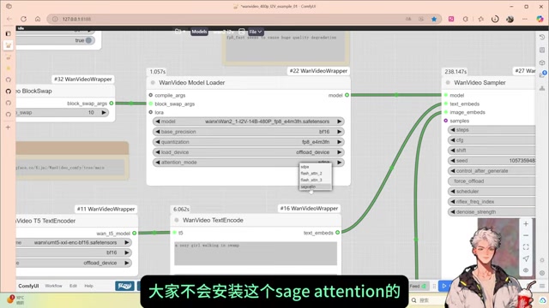Select the active ComfyUI vertical tab icon
Screen dimensions: 549x308
pos(9,45)
